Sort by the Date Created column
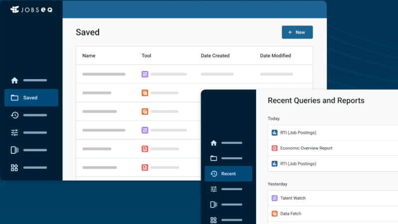398x224 pixels. [x=215, y=56]
